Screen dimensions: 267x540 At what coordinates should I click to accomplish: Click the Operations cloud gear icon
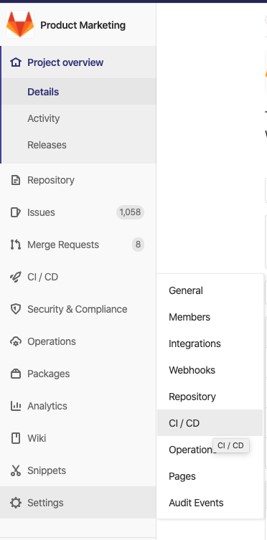tap(16, 341)
